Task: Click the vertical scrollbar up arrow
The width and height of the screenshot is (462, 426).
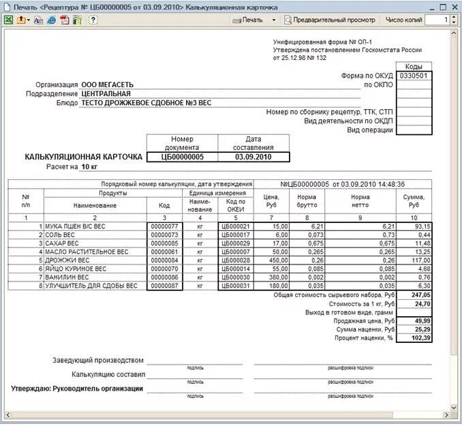Action: click(454, 33)
